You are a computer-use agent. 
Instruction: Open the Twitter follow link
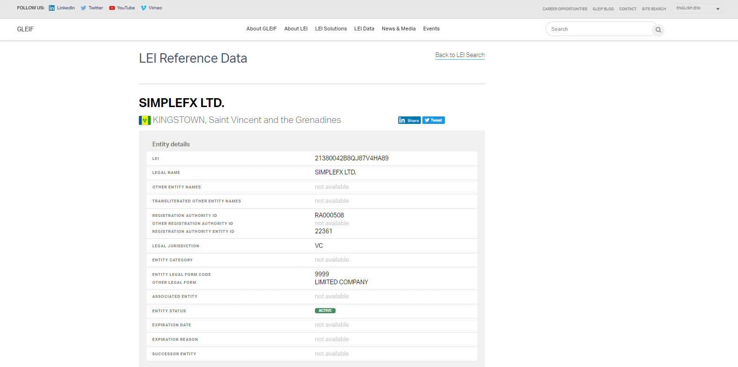pos(92,8)
